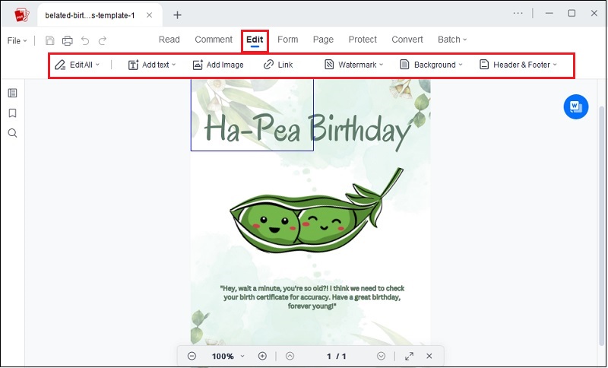
Task: Go to previous page with up arrow
Action: click(290, 356)
